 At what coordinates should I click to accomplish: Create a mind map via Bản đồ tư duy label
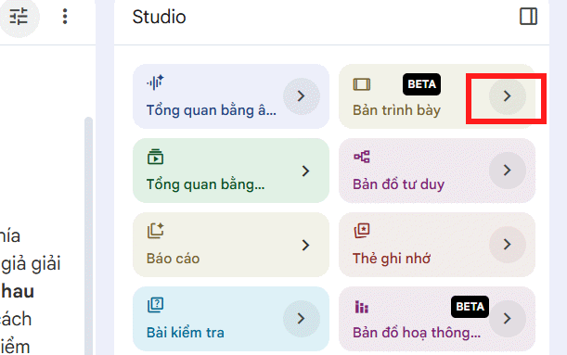click(398, 184)
